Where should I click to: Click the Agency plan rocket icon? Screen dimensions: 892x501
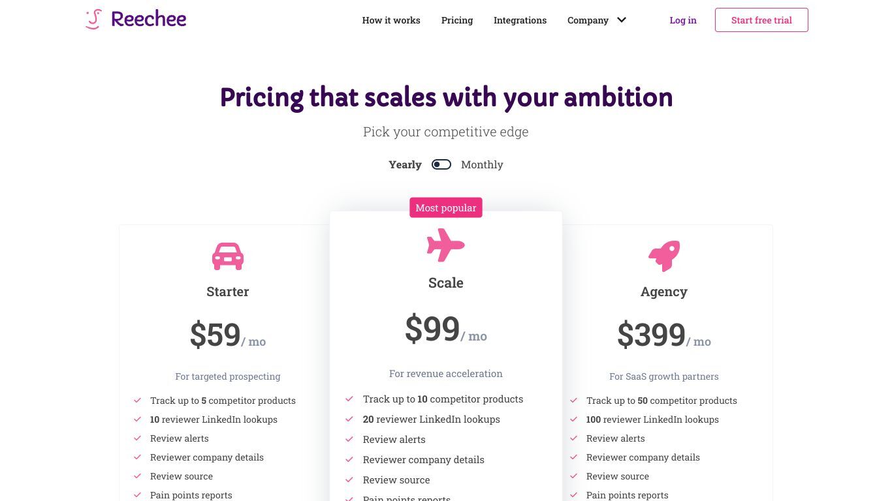pyautogui.click(x=664, y=256)
